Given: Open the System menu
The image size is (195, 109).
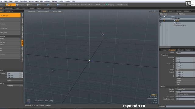Looking at the screenshot, I should tap(68, 1).
